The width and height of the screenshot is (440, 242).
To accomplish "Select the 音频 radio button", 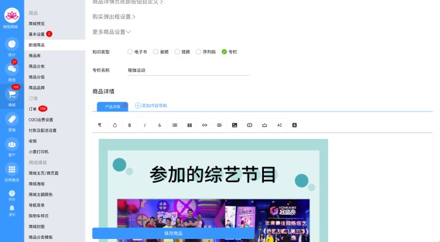I will tap(156, 52).
